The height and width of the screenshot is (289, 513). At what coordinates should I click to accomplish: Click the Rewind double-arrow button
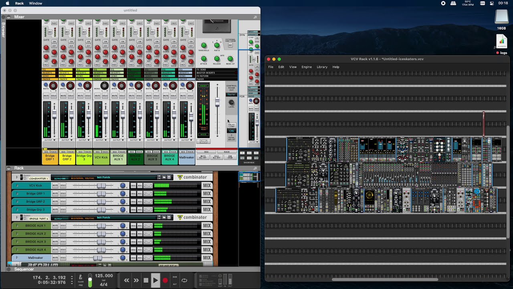(127, 281)
